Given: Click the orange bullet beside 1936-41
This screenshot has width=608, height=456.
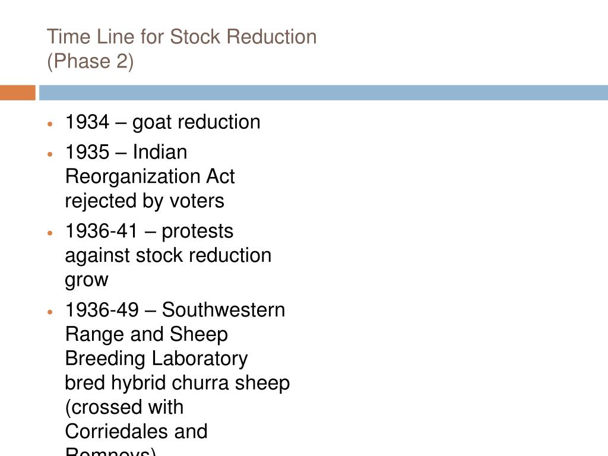Looking at the screenshot, I should pos(50,233).
